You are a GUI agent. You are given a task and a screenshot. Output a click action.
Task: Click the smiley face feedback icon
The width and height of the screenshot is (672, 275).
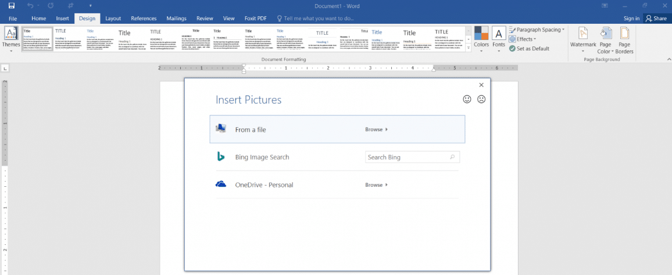coord(467,99)
